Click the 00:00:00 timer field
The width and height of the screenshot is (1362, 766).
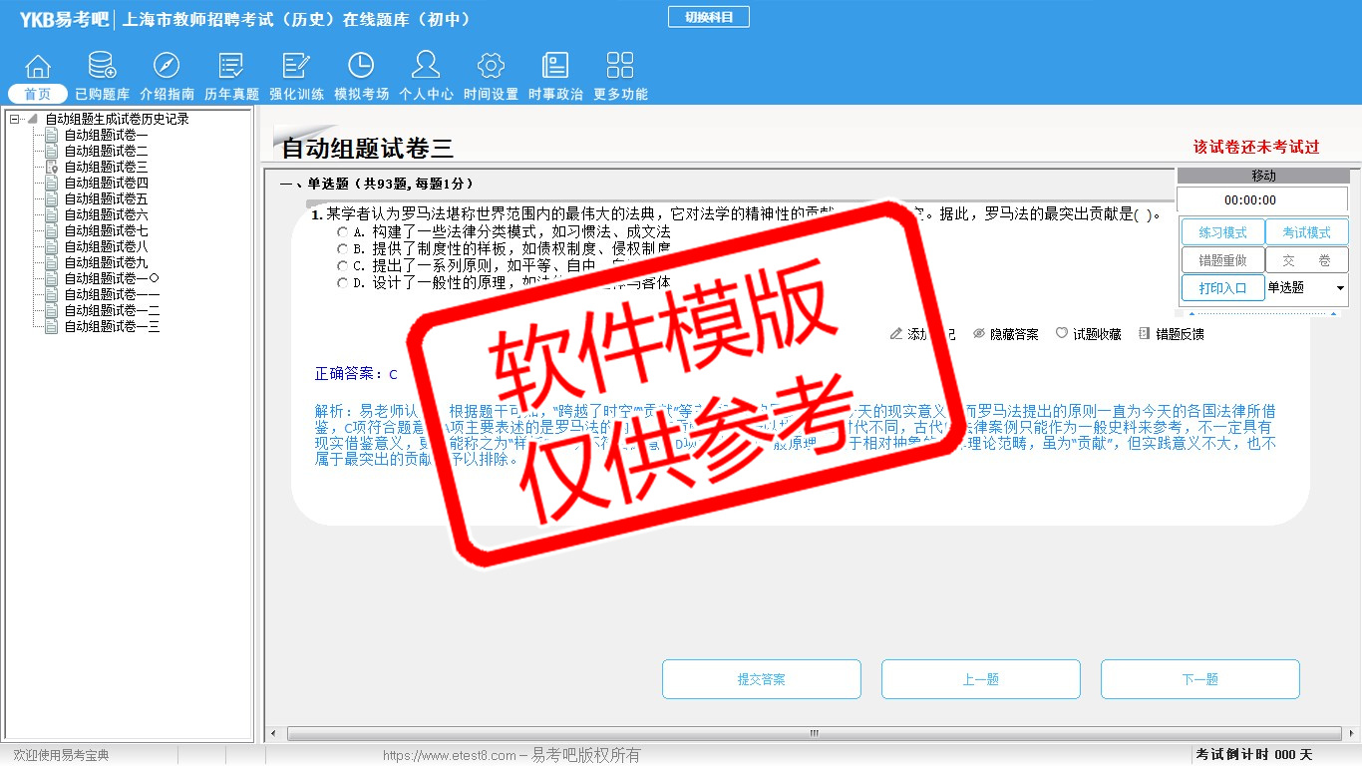coord(1262,199)
